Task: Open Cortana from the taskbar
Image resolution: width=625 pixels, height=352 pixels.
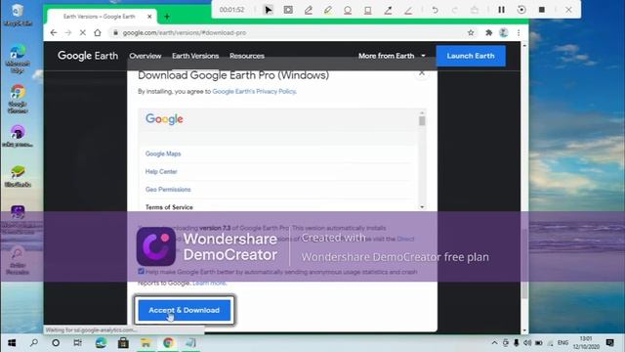Action: [56, 343]
